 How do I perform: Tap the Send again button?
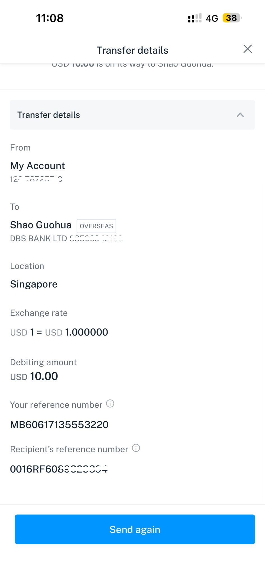click(135, 529)
